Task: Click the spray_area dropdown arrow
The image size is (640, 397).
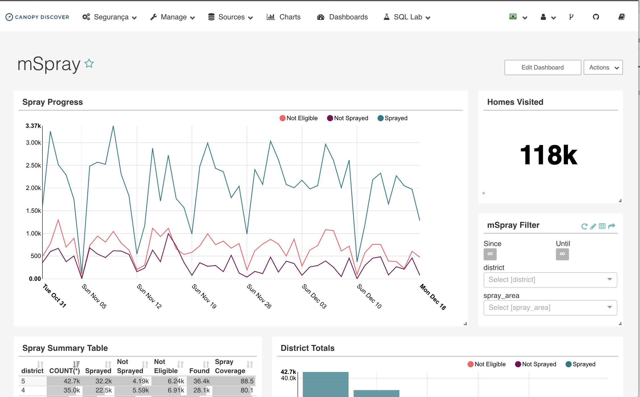Action: 610,307
